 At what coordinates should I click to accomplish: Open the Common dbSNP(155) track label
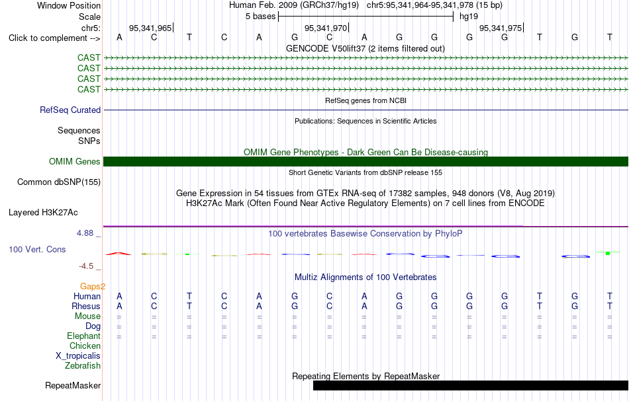point(59,182)
